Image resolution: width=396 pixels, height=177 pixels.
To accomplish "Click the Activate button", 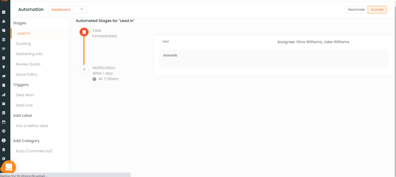I will pos(377,10).
